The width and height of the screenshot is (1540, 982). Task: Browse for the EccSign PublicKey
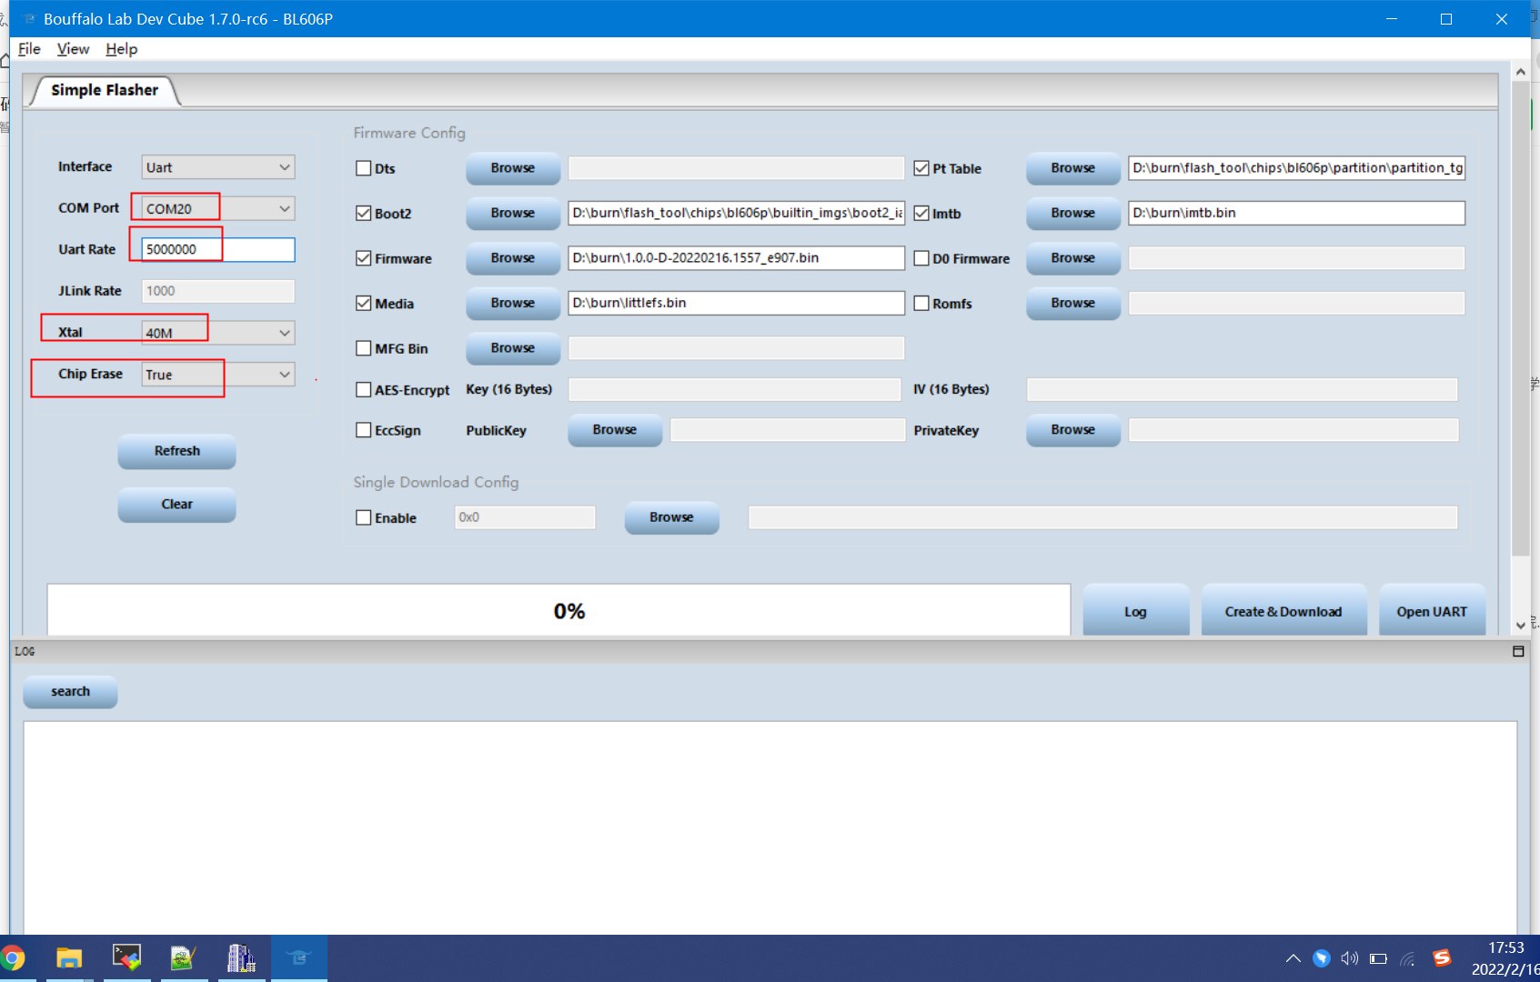[615, 430]
